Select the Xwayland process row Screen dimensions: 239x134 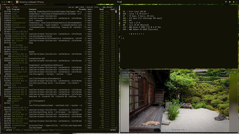[x=59, y=96]
